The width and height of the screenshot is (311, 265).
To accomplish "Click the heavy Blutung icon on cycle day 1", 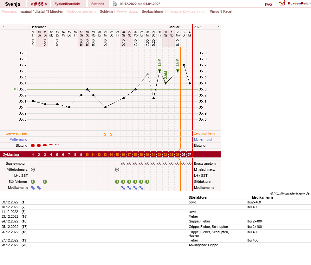I will tap(33, 145).
